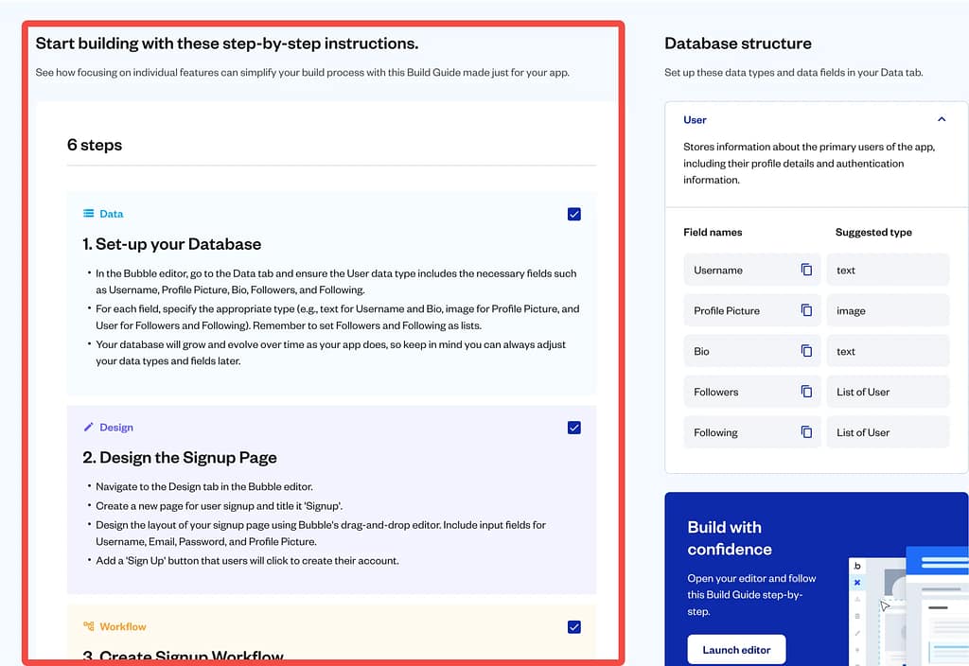Select the Design category label
This screenshot has height=666, width=969.
[x=116, y=428]
